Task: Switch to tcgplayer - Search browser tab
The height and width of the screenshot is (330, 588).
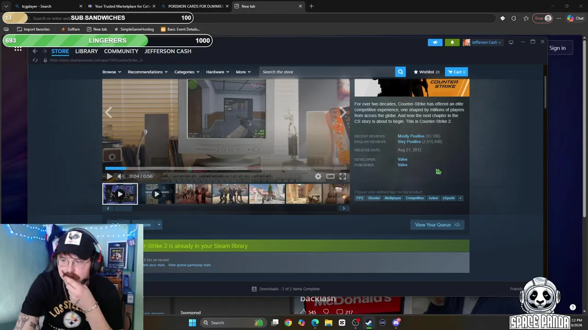Action: point(49,6)
